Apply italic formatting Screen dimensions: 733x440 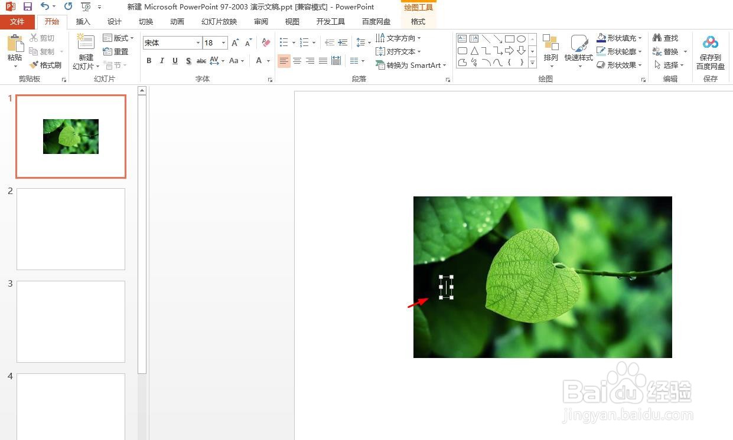point(162,61)
